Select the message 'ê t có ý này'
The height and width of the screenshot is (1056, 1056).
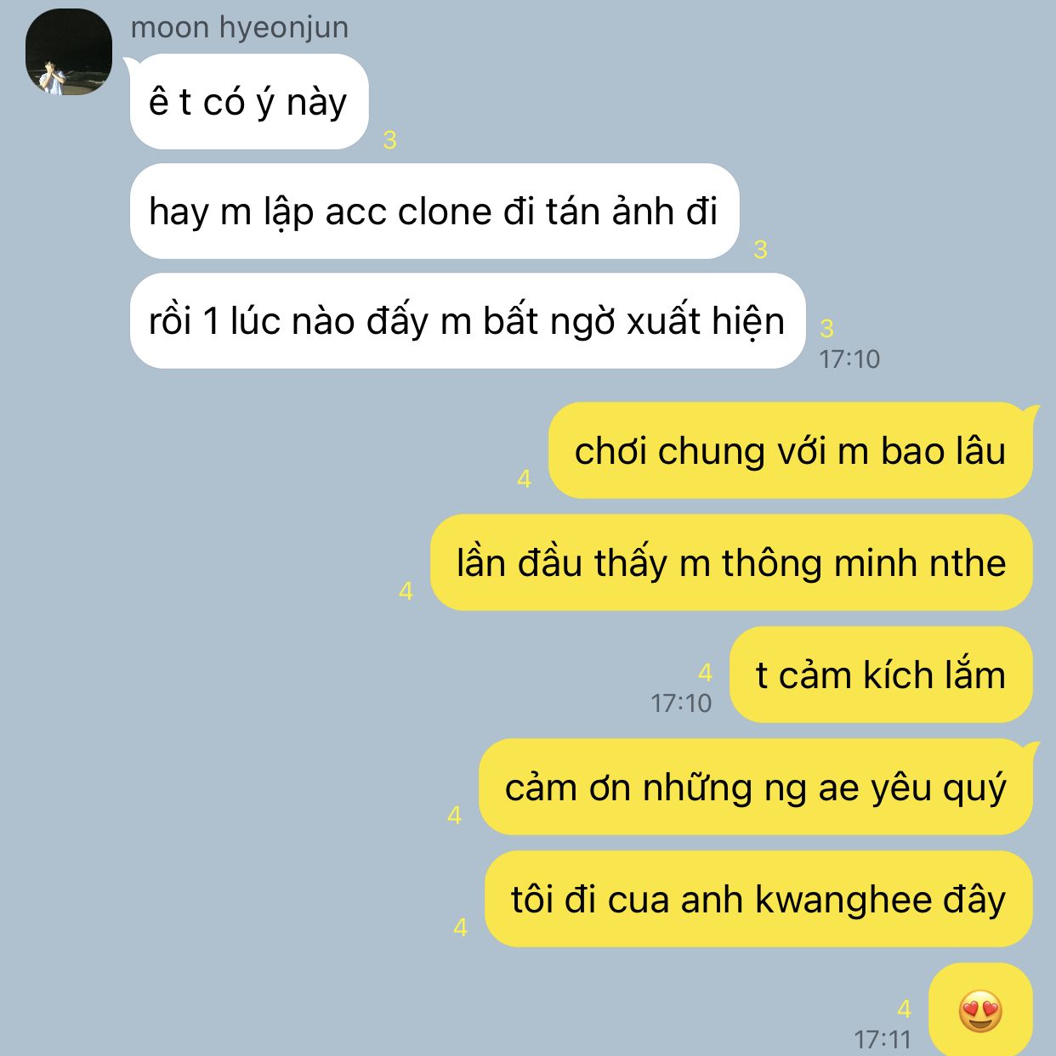[249, 102]
